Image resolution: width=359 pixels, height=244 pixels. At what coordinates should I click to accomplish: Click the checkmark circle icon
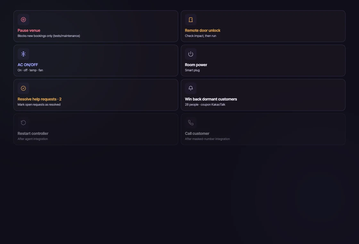click(x=23, y=88)
